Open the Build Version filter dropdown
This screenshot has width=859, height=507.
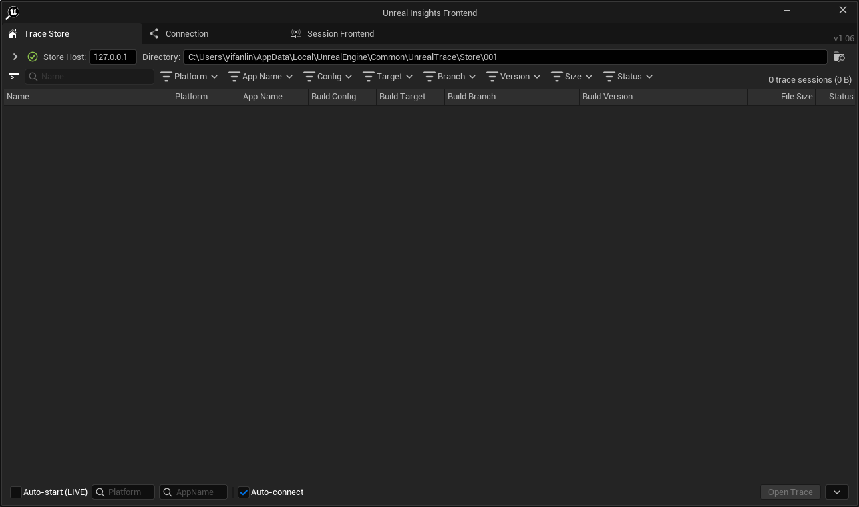pyautogui.click(x=514, y=77)
